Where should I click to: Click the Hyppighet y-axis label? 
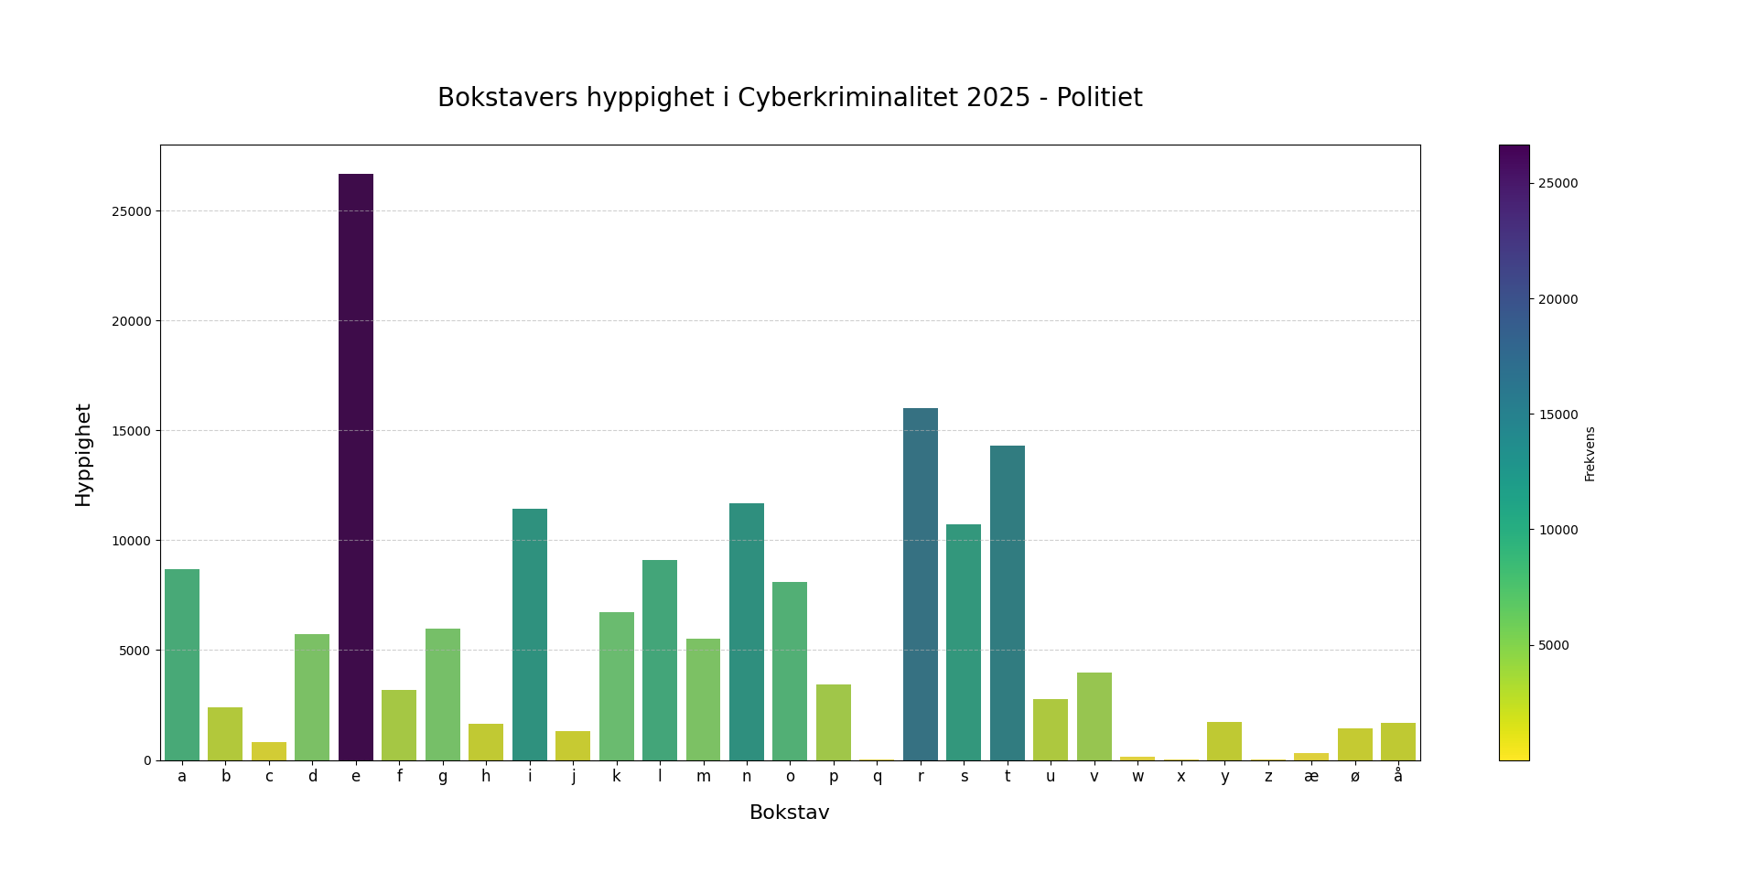click(83, 455)
